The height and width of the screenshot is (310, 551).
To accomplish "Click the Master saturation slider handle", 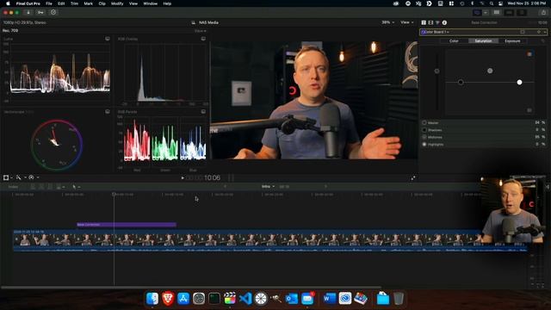I will 436,71.
